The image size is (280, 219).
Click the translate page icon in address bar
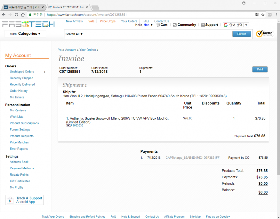(x=257, y=15)
